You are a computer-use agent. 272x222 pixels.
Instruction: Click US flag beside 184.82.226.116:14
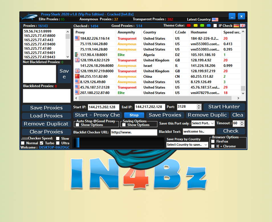[77, 38]
